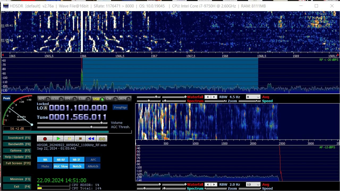This screenshot has width=340, height=191.
Task: Adjust the lower Zoom slider
Action: [215, 188]
